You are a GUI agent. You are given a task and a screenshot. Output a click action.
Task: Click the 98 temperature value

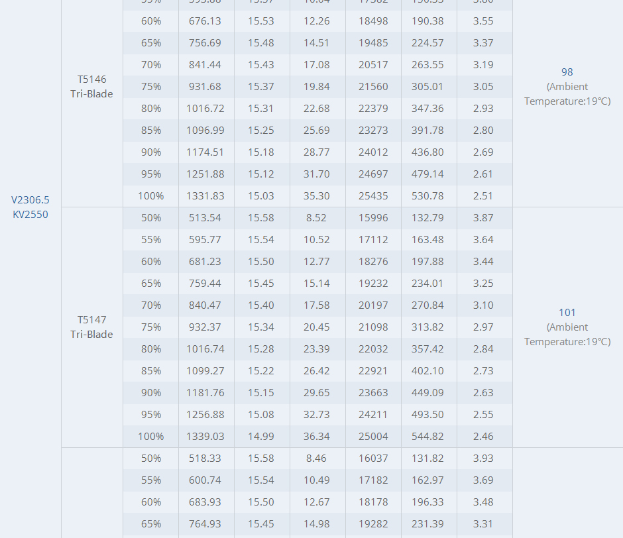(567, 72)
